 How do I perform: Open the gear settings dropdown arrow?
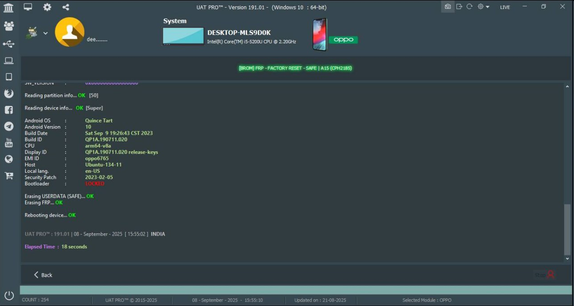[487, 7]
